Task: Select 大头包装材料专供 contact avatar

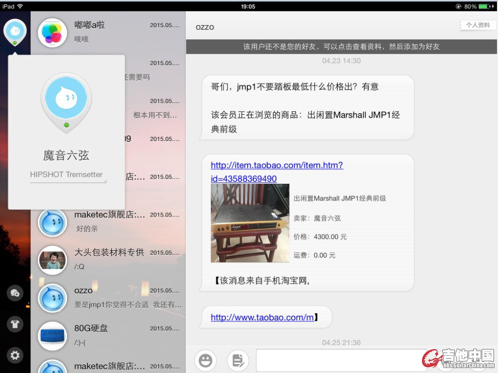Action: pyautogui.click(x=53, y=260)
